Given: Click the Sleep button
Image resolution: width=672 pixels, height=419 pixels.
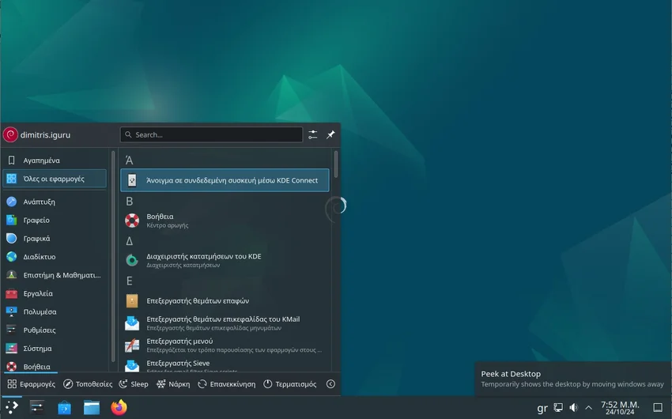Looking at the screenshot, I should (x=134, y=384).
